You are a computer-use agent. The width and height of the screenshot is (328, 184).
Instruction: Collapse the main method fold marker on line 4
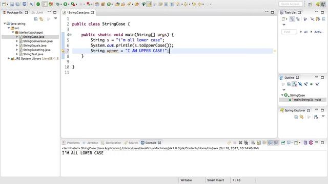pos(71,35)
